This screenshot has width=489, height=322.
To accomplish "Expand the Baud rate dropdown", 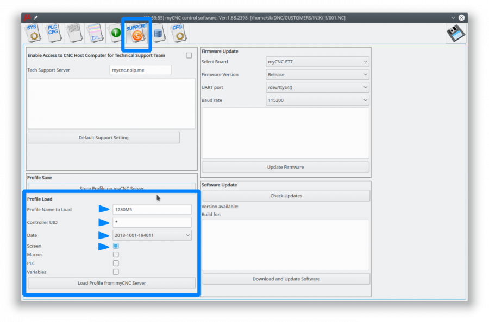I will 317,100.
